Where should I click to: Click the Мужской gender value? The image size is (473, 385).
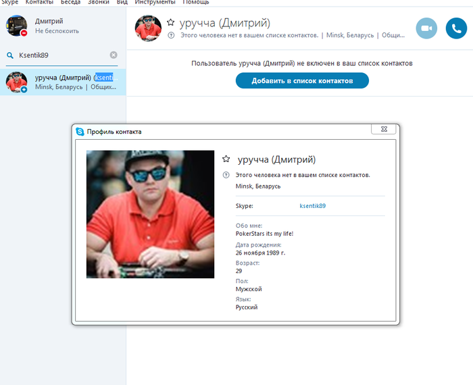[249, 289]
